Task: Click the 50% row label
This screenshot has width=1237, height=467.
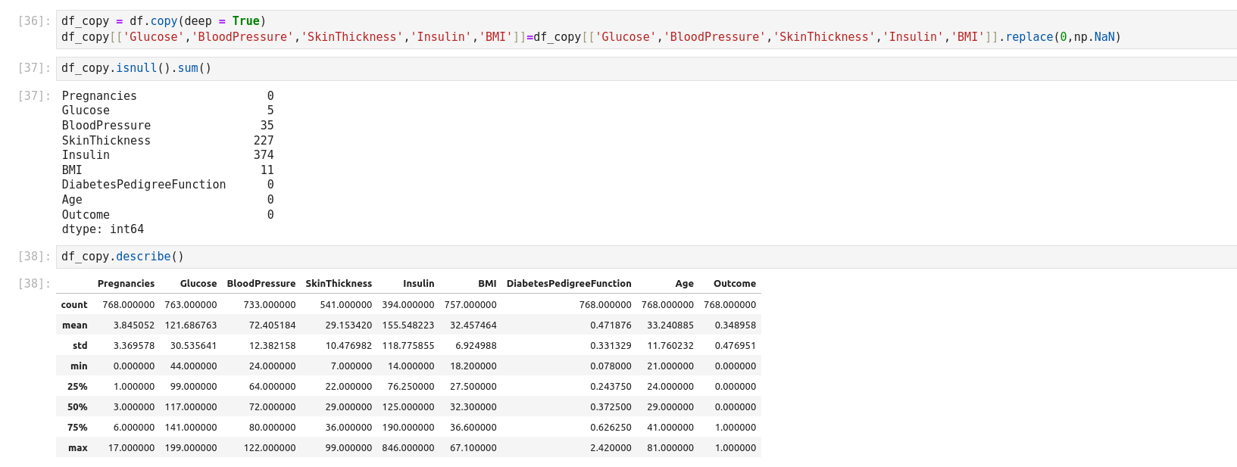Action: pos(77,407)
